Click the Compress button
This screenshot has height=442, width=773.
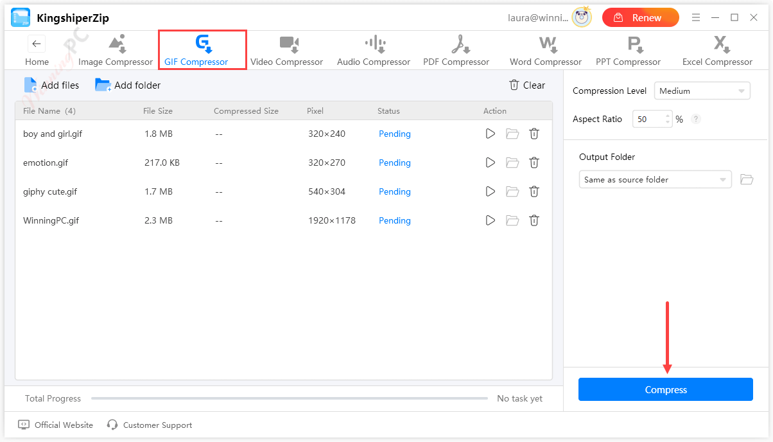pyautogui.click(x=666, y=389)
